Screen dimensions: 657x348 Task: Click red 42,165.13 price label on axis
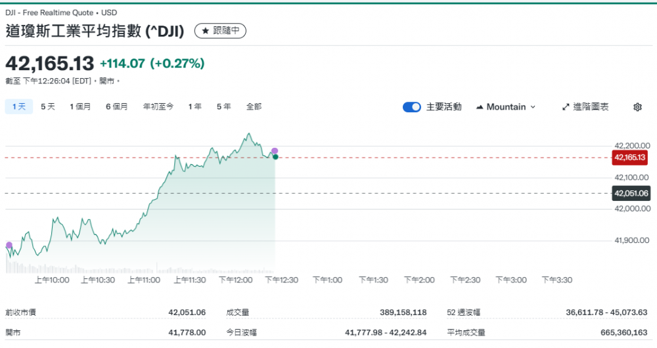tap(630, 158)
